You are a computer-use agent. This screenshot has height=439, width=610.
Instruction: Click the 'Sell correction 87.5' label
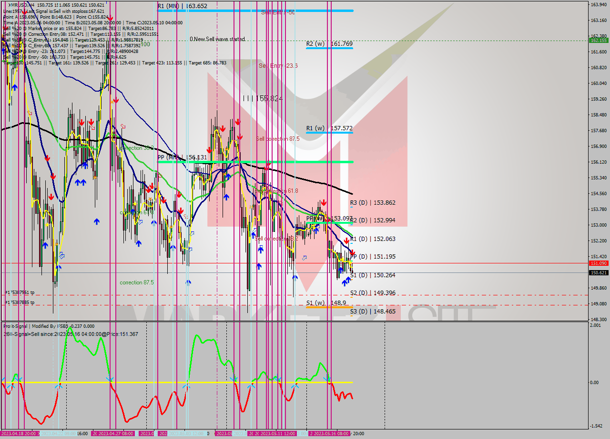click(x=278, y=139)
